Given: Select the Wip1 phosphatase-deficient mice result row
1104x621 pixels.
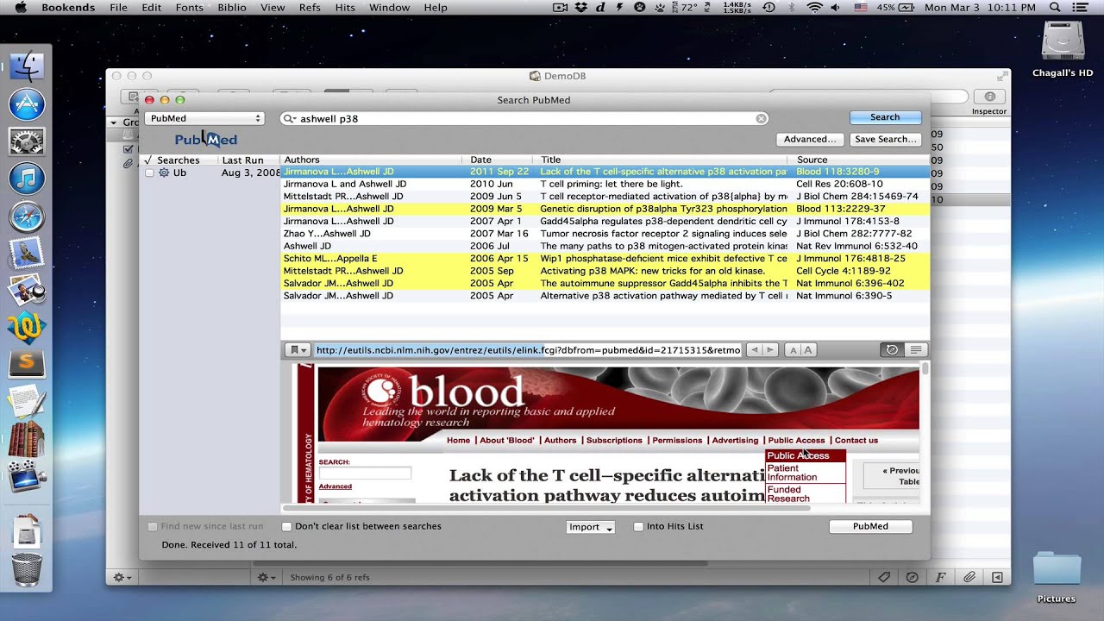Looking at the screenshot, I should point(605,259).
